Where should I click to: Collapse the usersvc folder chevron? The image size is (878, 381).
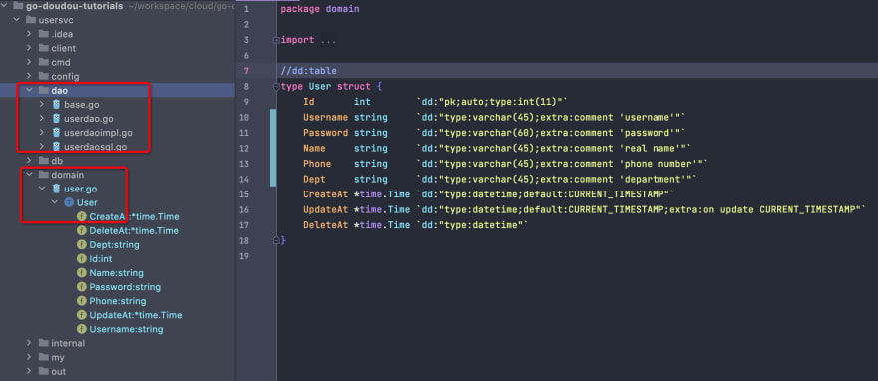(16, 20)
